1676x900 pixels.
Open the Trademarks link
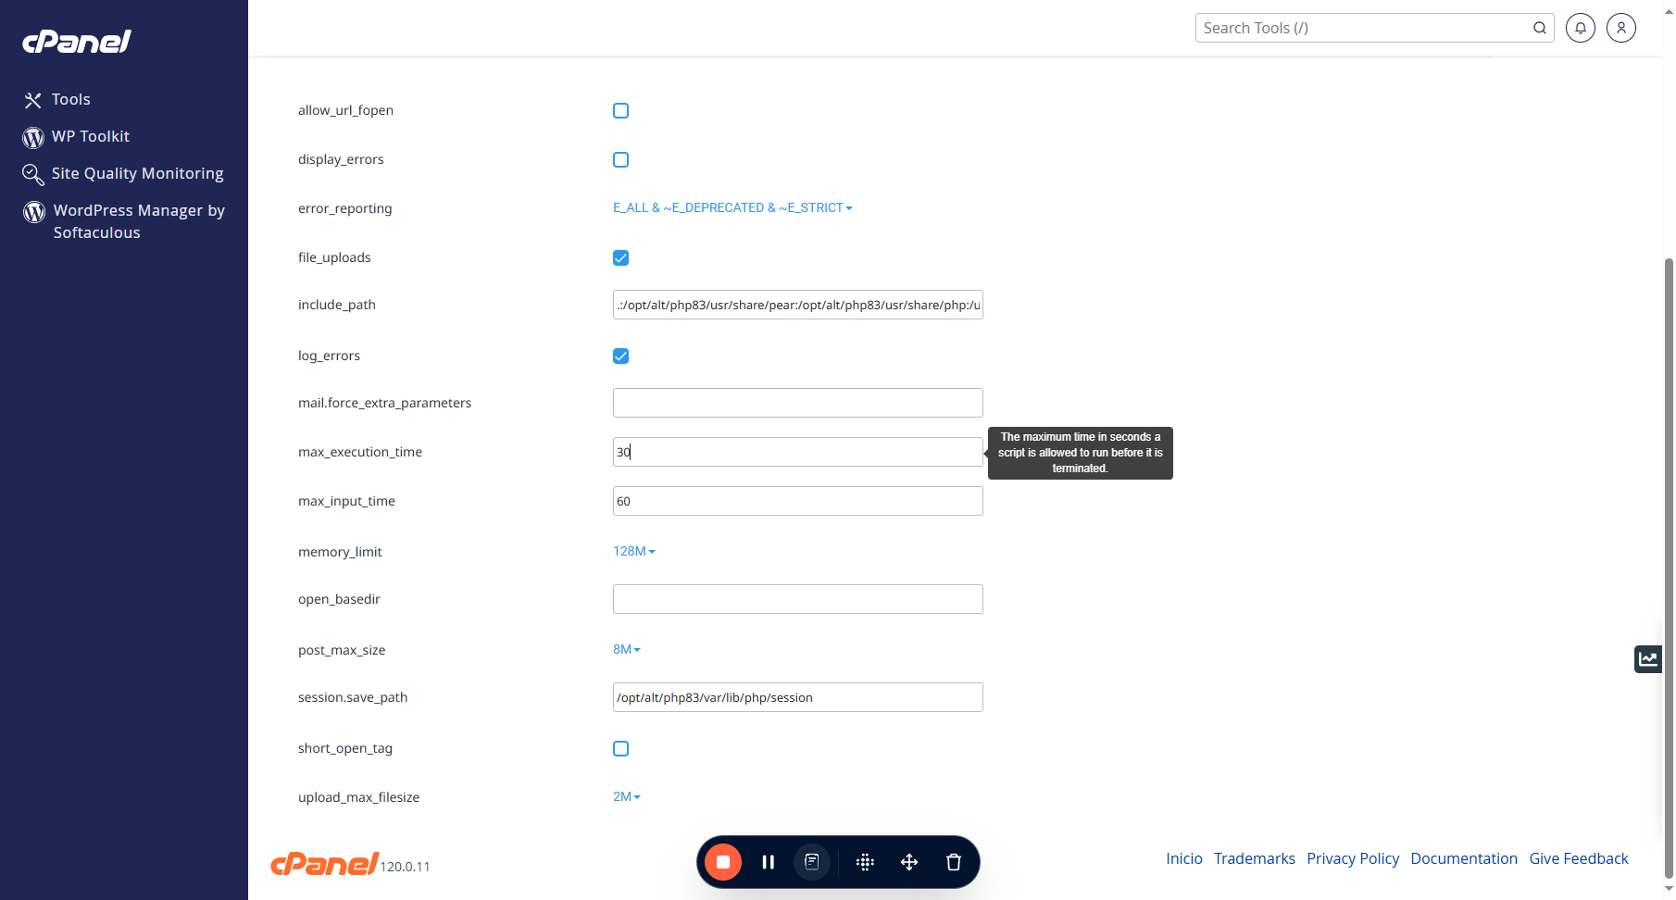pyautogui.click(x=1255, y=858)
